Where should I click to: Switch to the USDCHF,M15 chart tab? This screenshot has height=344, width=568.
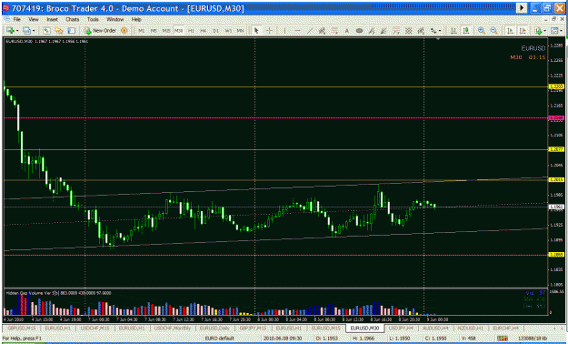[x=95, y=328]
